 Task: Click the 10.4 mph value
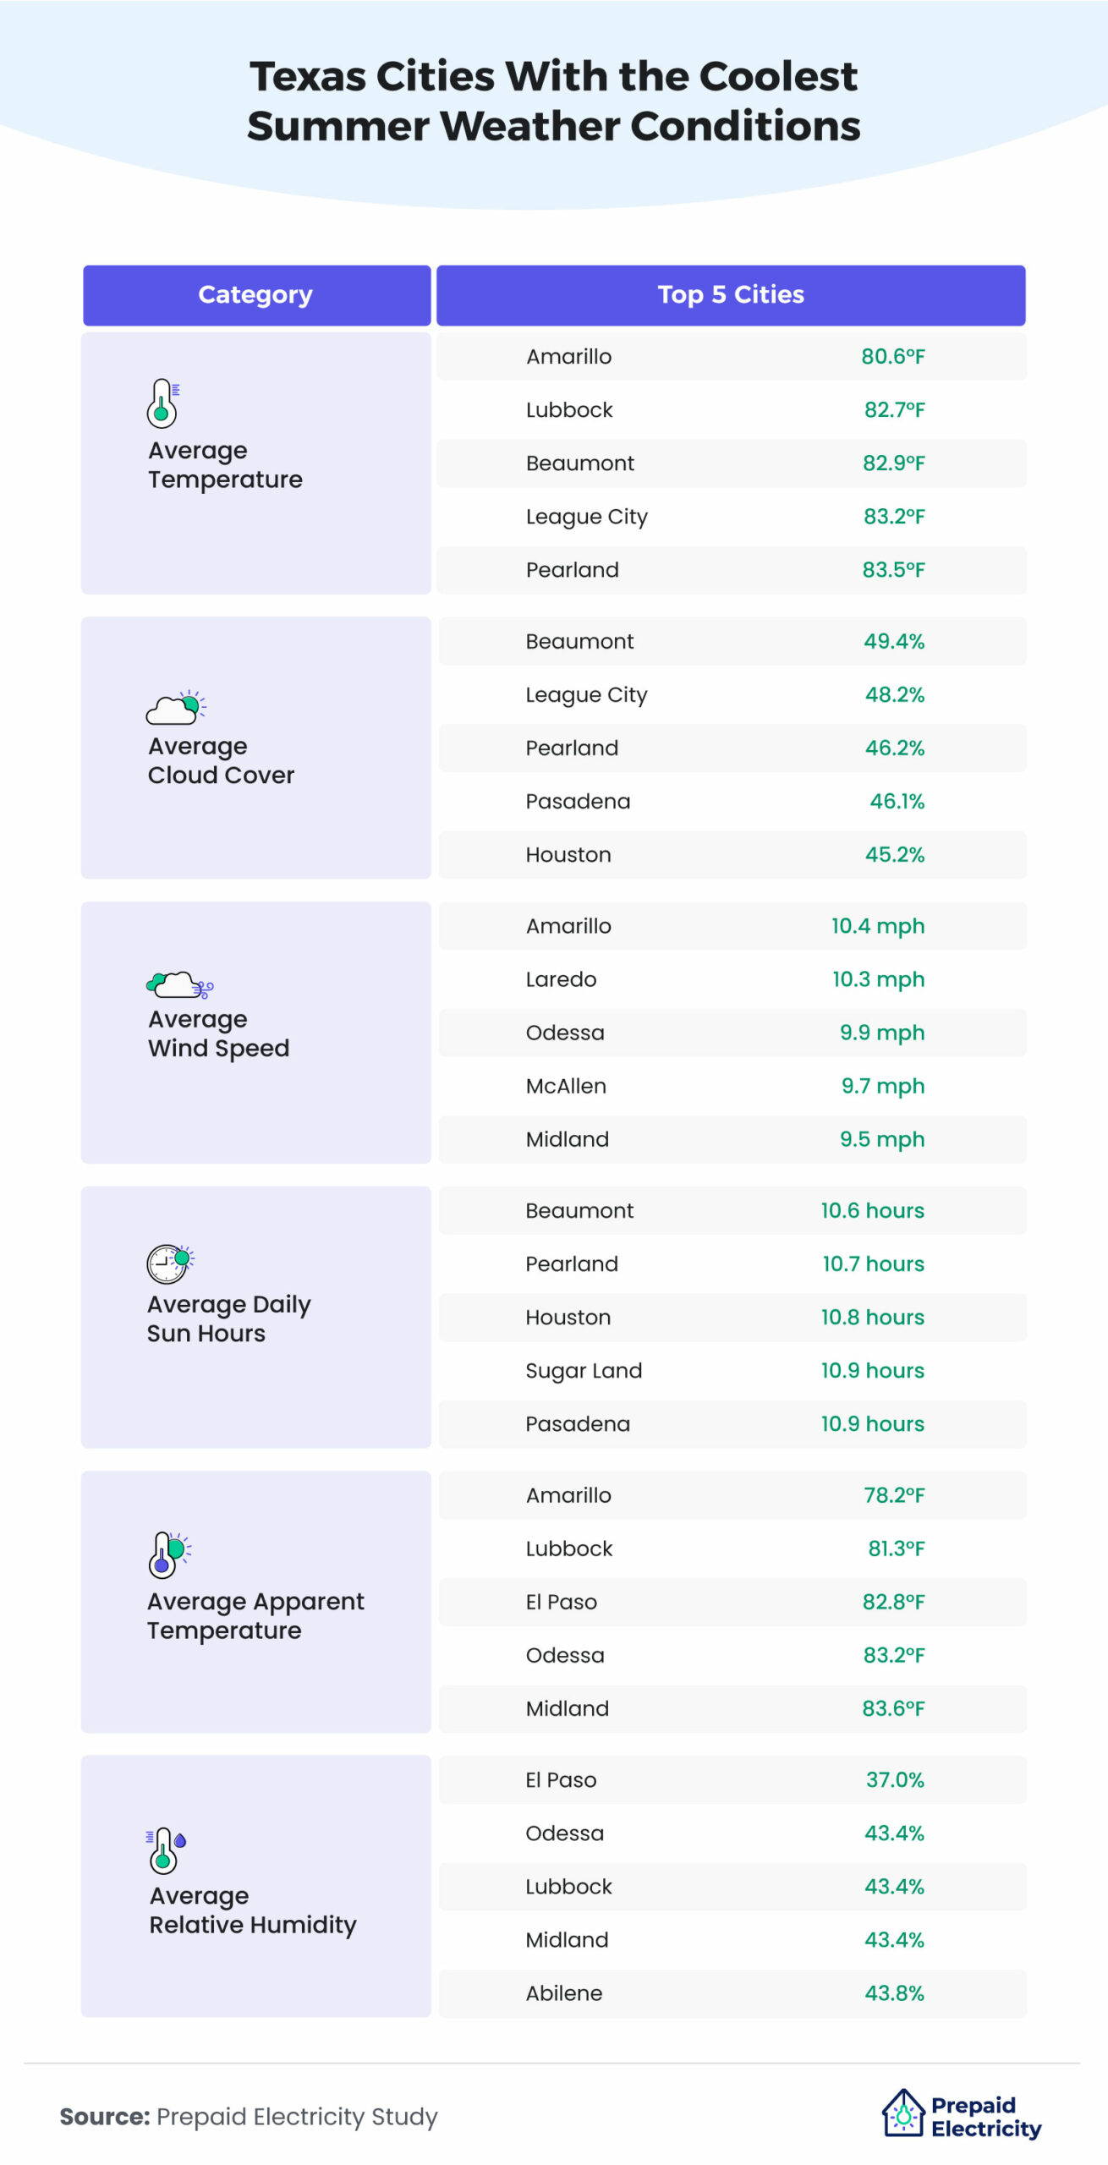[878, 926]
